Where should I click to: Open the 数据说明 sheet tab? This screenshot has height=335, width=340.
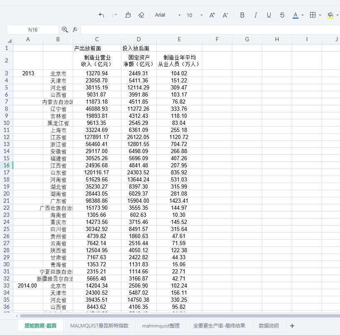click(269, 326)
